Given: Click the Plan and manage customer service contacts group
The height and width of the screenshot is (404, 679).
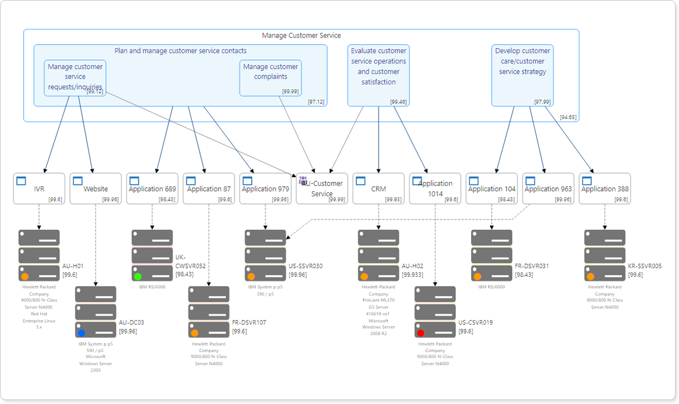Looking at the screenshot, I should [x=181, y=51].
